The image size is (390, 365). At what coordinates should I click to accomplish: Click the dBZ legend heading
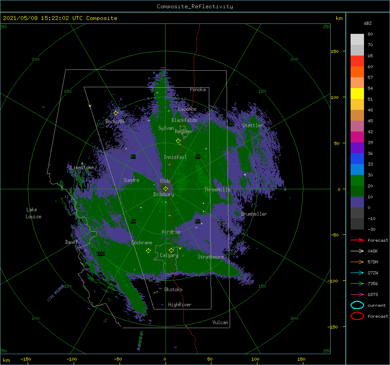pos(367,23)
